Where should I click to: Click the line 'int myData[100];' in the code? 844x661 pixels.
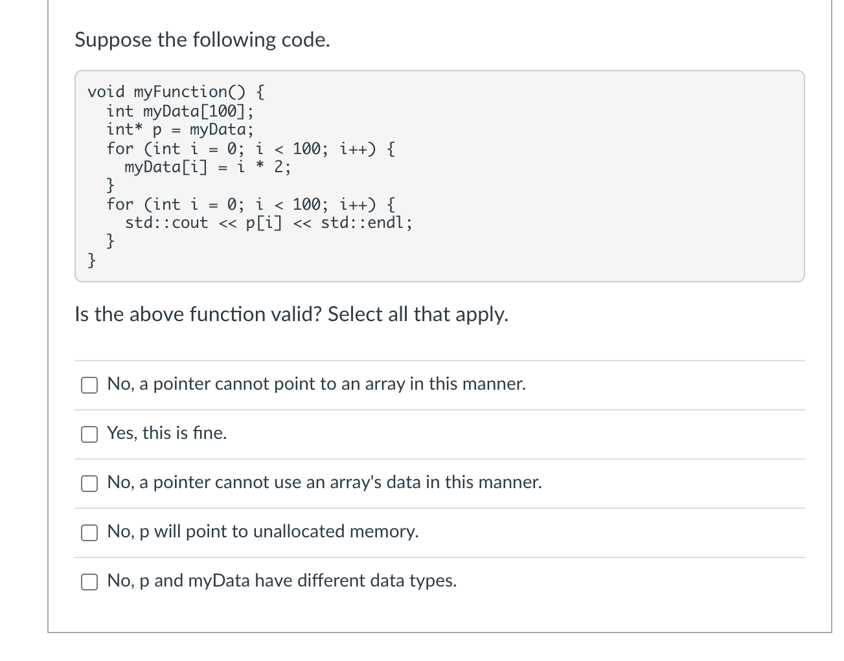pyautogui.click(x=179, y=111)
